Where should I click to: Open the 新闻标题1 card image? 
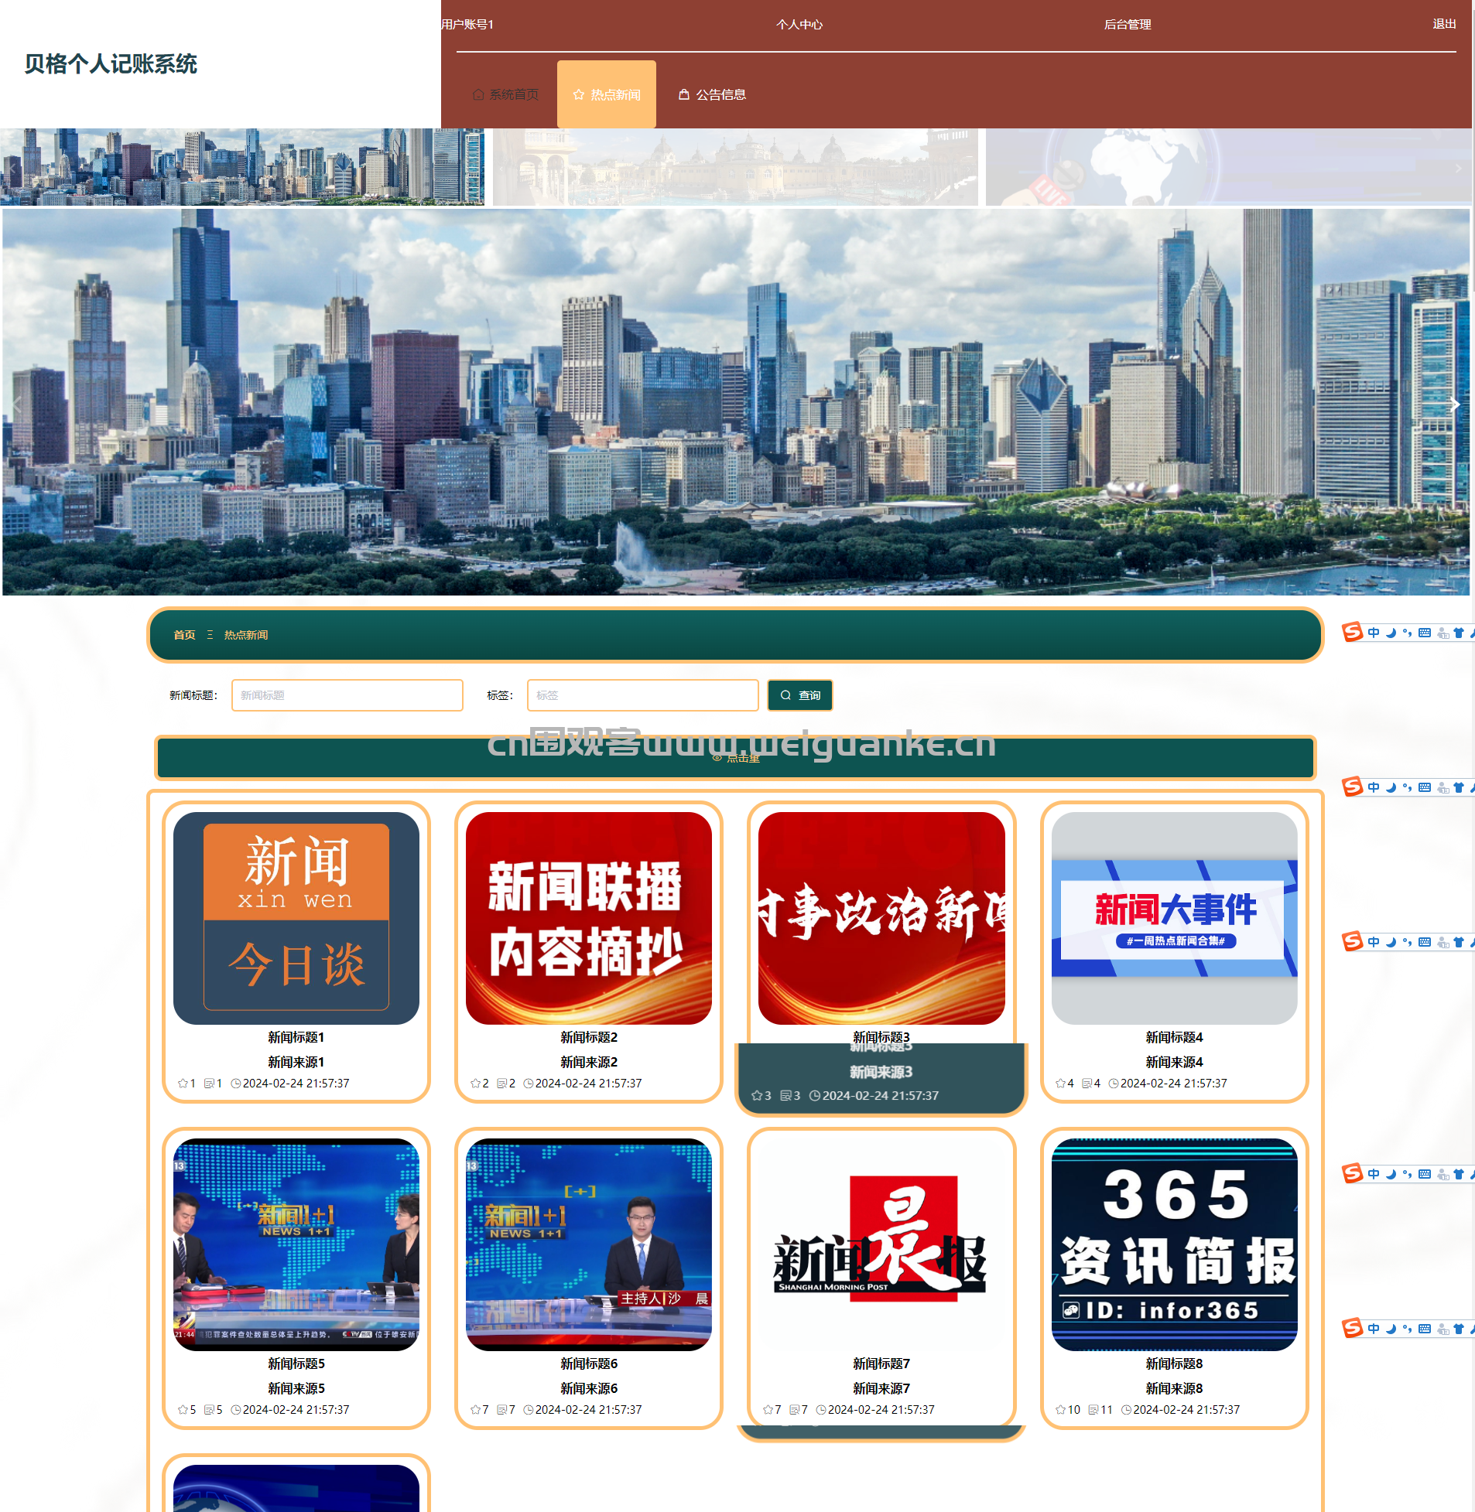click(296, 918)
